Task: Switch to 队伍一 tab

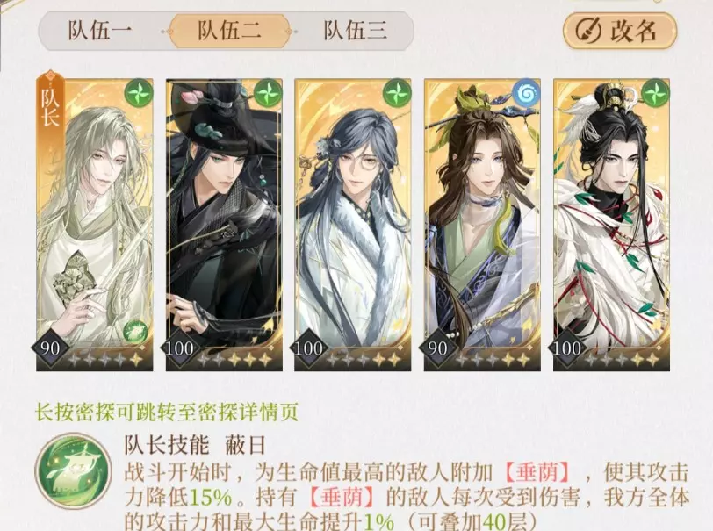Action: 100,31
